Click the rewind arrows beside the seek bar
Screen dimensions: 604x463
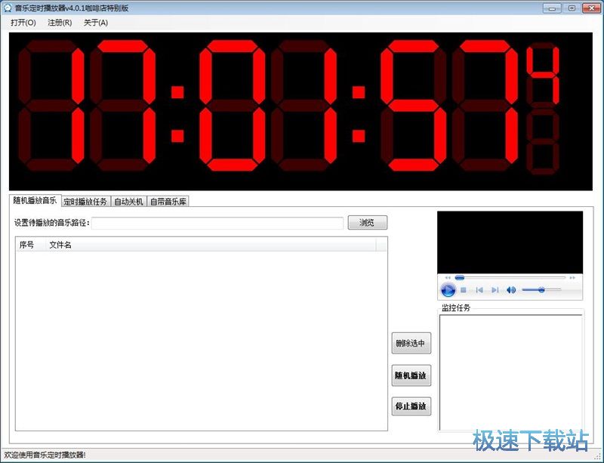448,276
